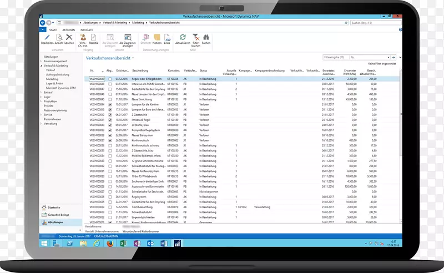Click the Filter löschen icon
This screenshot has height=273, width=444.
point(196,37)
